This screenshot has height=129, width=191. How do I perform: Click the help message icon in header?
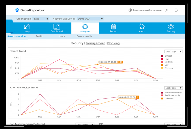[x=166, y=10]
